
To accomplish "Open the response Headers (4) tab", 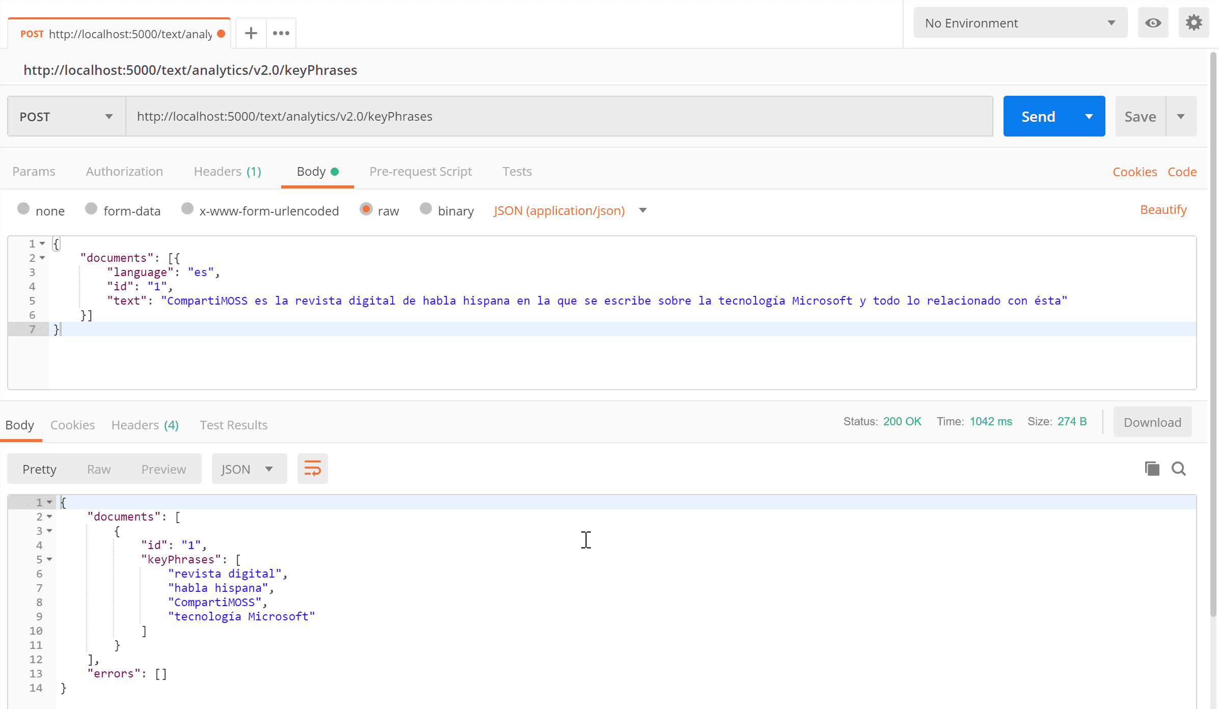I will (x=145, y=425).
